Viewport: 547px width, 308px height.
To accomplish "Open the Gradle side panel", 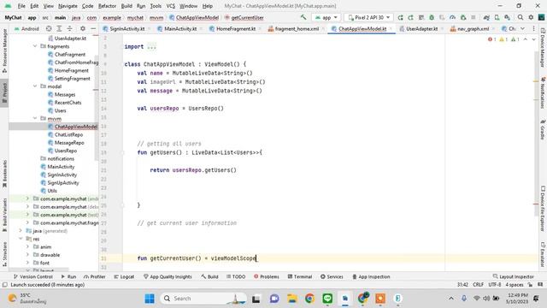I will (x=543, y=129).
